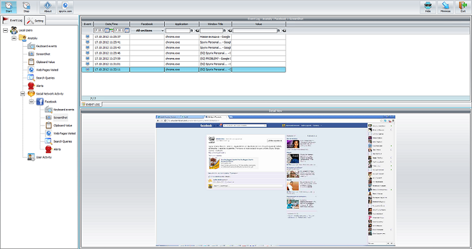Click the Application filter's binoculars icon
Image resolution: width=472 pixels, height=249 pixels.
(x=192, y=31)
